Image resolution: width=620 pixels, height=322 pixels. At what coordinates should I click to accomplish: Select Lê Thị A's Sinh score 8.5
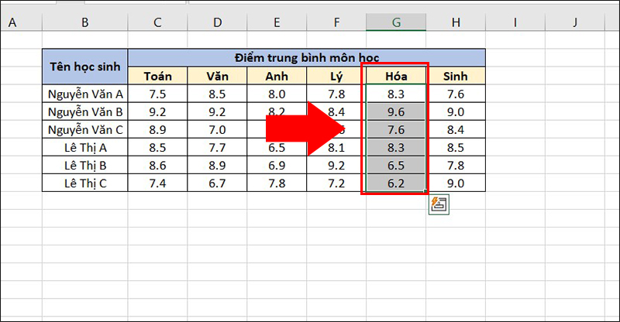tap(456, 147)
